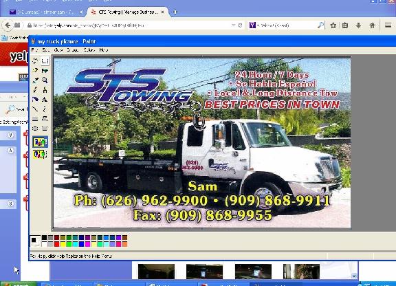Click the Yelp page search magnifier icon
Screen dimensions: 396x286
(x=10, y=109)
